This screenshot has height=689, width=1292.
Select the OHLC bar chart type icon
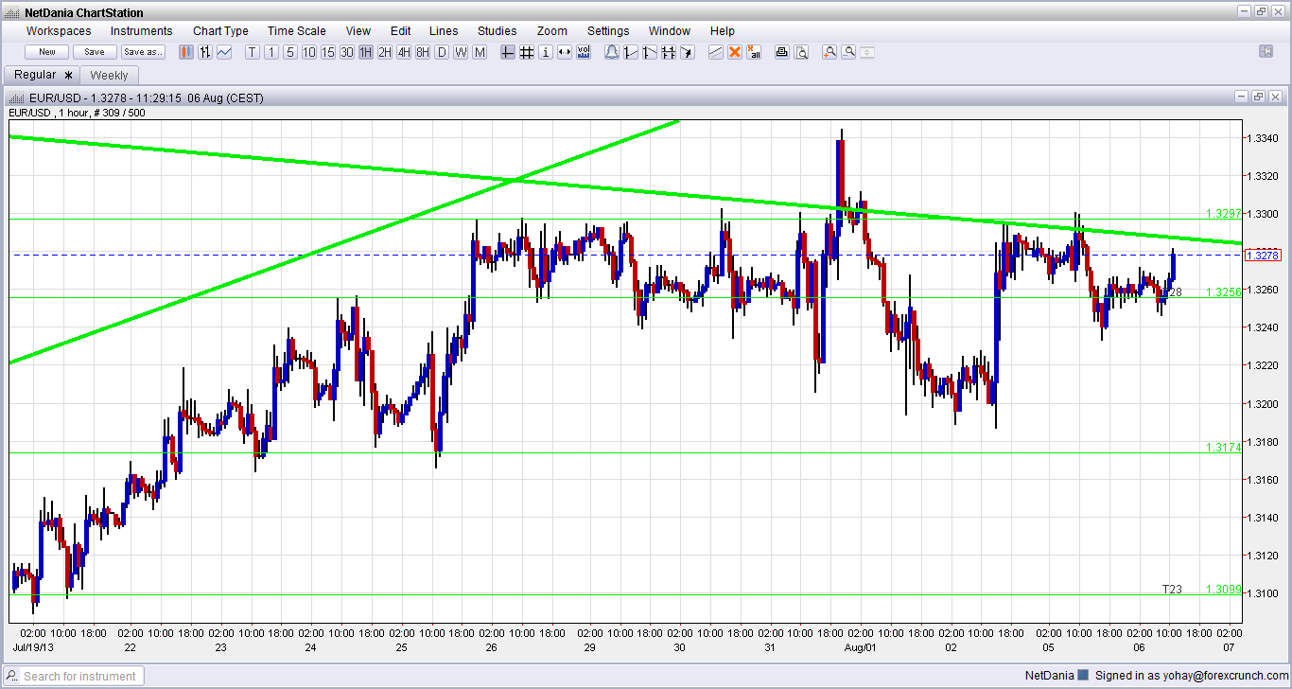(x=205, y=52)
